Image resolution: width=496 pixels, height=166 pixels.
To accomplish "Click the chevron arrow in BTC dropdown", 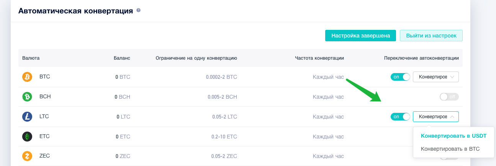I will tap(452, 77).
